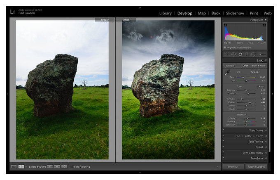Enable the Soft Proofing checkbox
The image size is (280, 180).
click(72, 167)
